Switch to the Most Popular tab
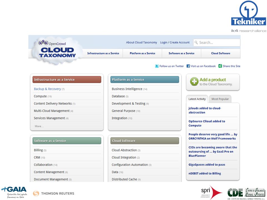Screen dimensions: 267x200 click(220, 99)
